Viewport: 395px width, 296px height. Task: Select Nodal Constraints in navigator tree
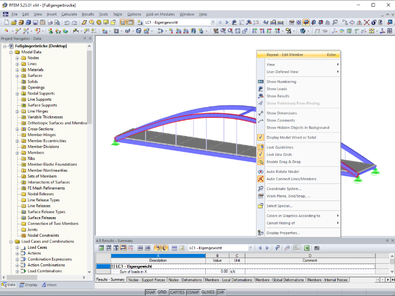pos(43,235)
